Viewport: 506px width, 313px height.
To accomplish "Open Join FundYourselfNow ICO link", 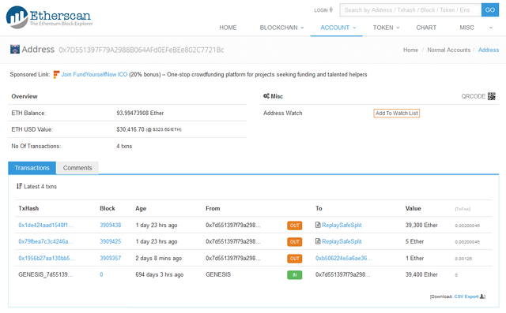I will (x=94, y=74).
